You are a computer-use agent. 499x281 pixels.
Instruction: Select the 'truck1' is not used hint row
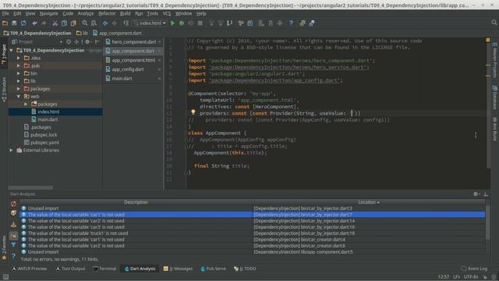click(x=253, y=233)
